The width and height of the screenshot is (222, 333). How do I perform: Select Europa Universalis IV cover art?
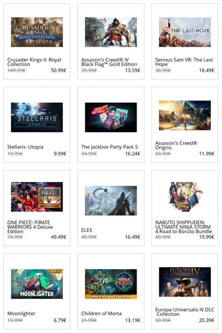pos(185,282)
